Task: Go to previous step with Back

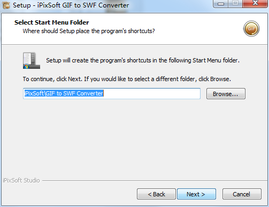Action: [x=156, y=194]
